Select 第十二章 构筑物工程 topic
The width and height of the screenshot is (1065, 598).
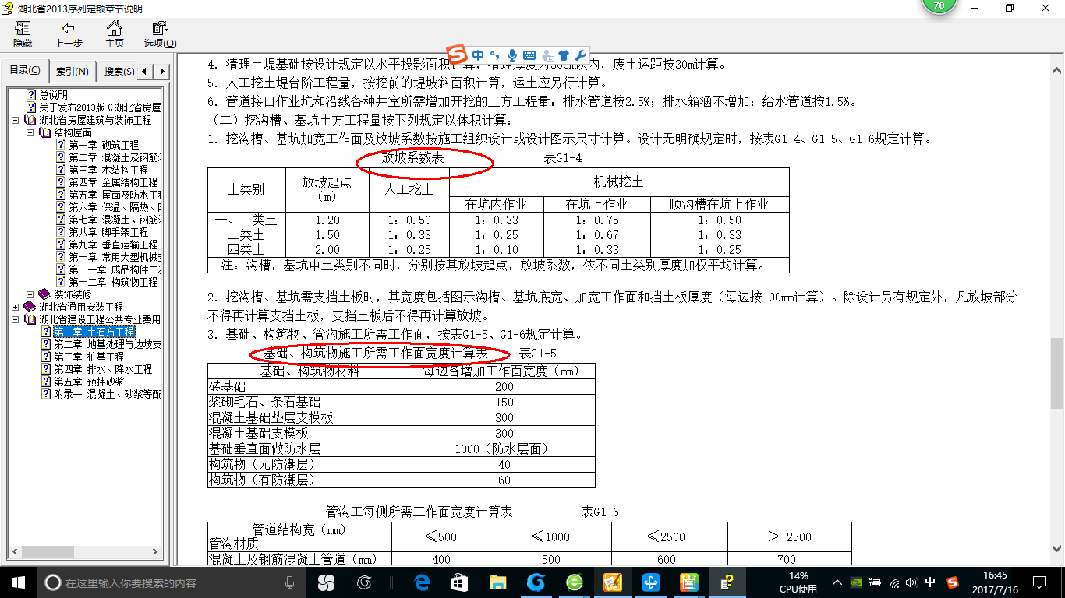click(x=113, y=282)
